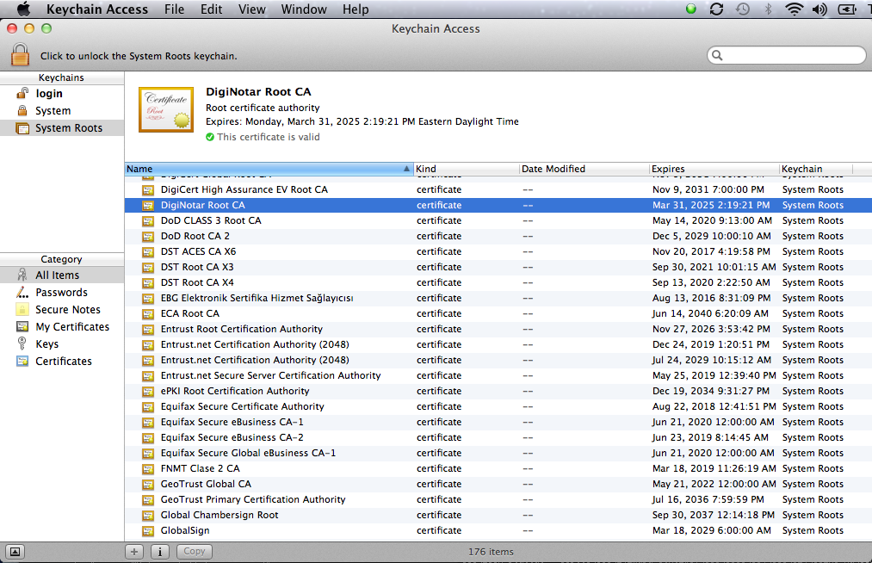Screen dimensions: 872x563
Task: Click certificate icon beside Global Chambersign Root
Action: [148, 516]
